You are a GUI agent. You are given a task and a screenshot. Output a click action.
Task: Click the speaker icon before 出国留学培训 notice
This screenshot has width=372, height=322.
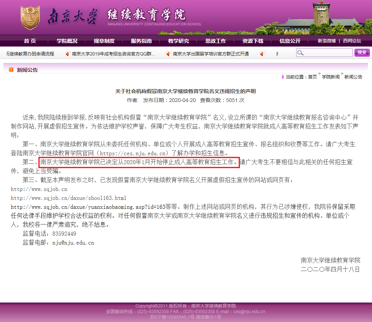click(168, 54)
